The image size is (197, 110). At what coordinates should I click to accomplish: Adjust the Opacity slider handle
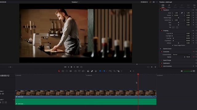(x=185, y=57)
